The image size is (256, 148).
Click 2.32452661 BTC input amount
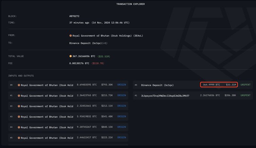(87, 106)
